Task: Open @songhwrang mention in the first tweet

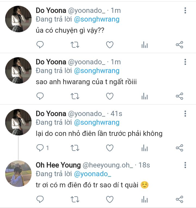Action: point(97,19)
